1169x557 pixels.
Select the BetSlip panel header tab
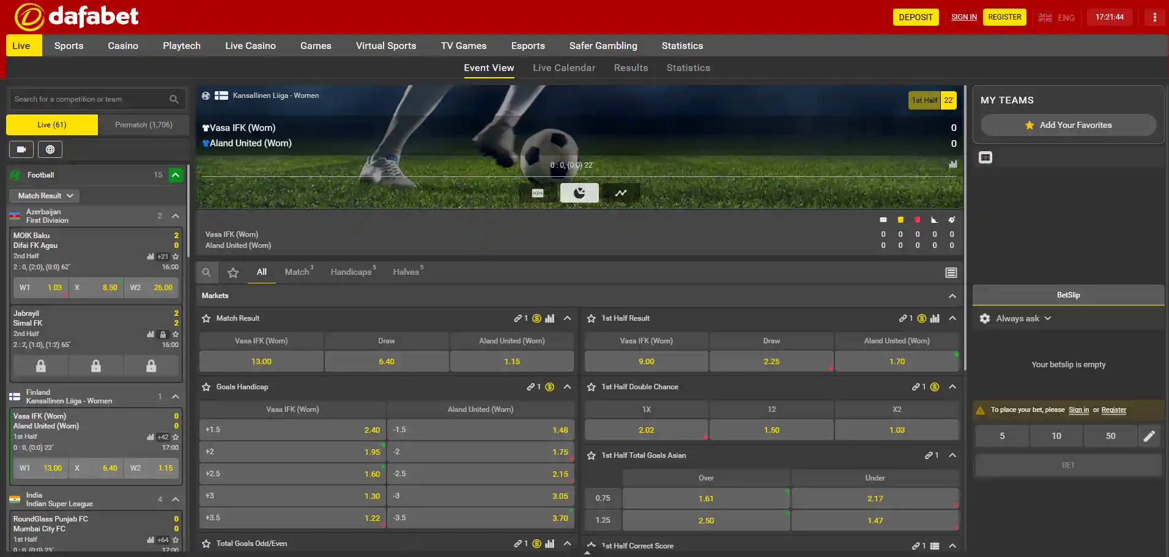[1068, 295]
